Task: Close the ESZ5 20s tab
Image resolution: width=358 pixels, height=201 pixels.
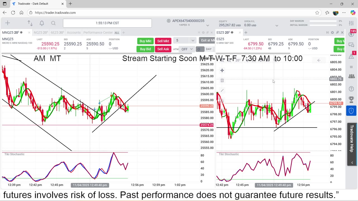Action: coord(240,33)
